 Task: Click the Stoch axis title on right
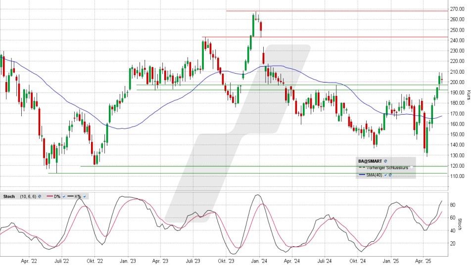[x=460, y=224]
